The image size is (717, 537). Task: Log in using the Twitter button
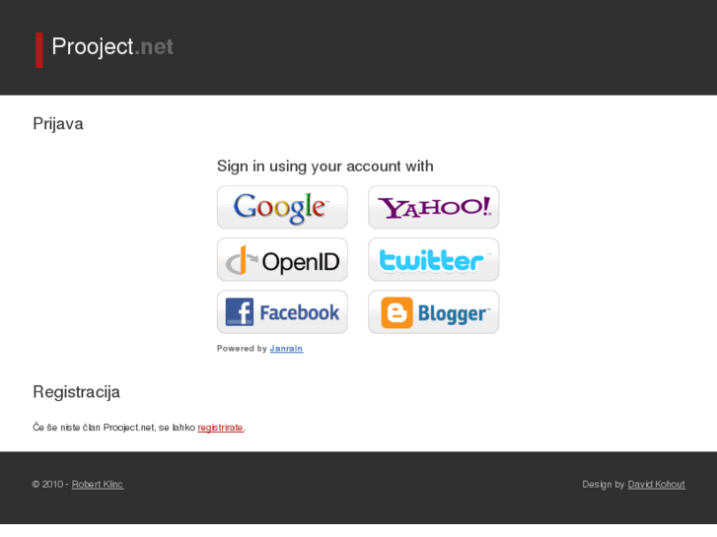click(x=433, y=259)
